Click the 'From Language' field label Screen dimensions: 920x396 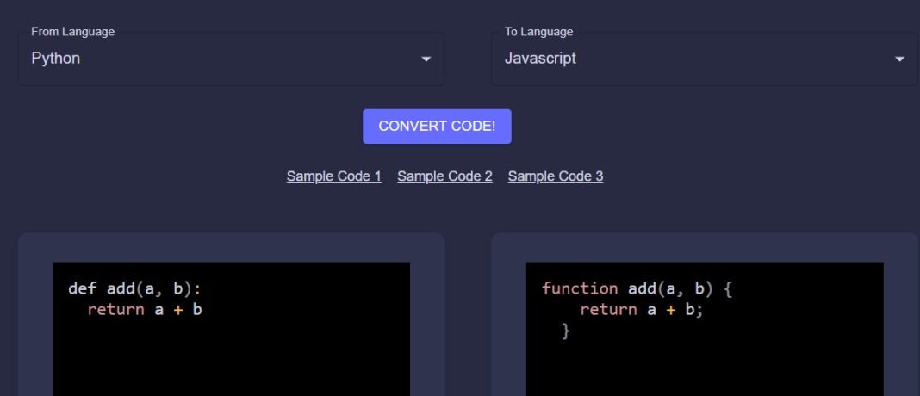pos(72,32)
